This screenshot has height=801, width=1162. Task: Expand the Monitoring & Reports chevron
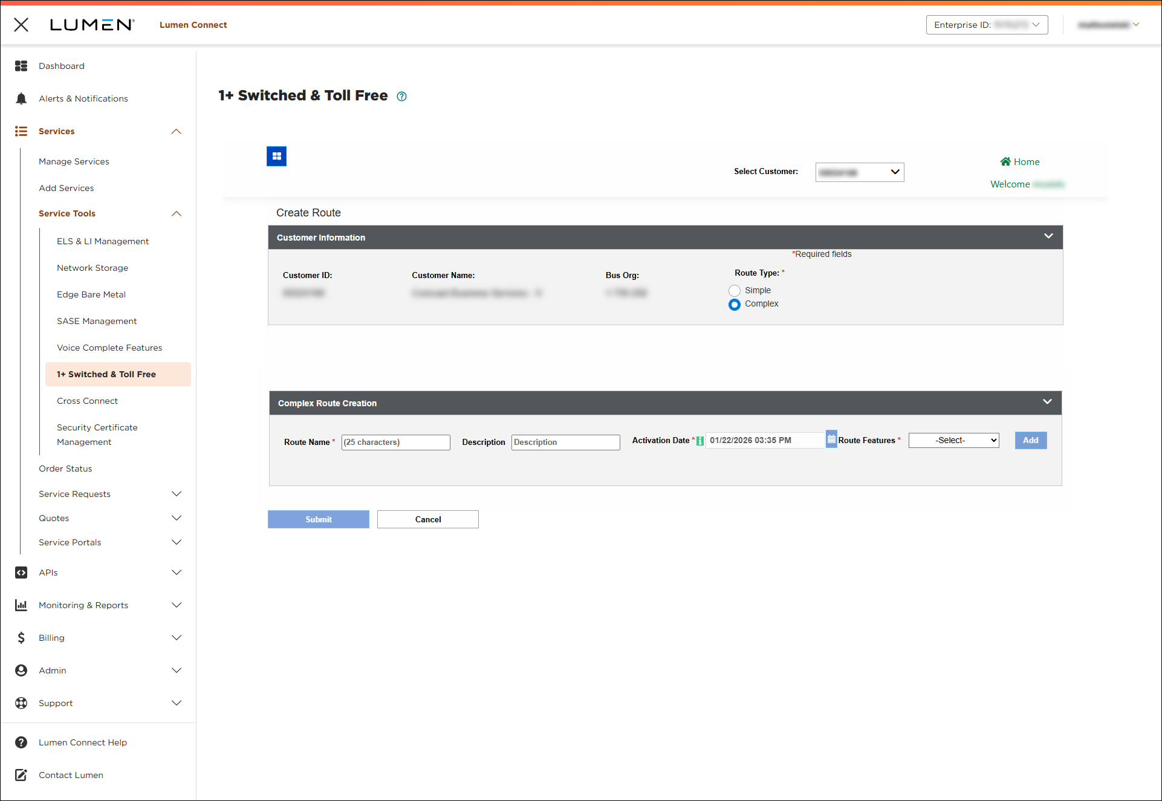(x=177, y=605)
